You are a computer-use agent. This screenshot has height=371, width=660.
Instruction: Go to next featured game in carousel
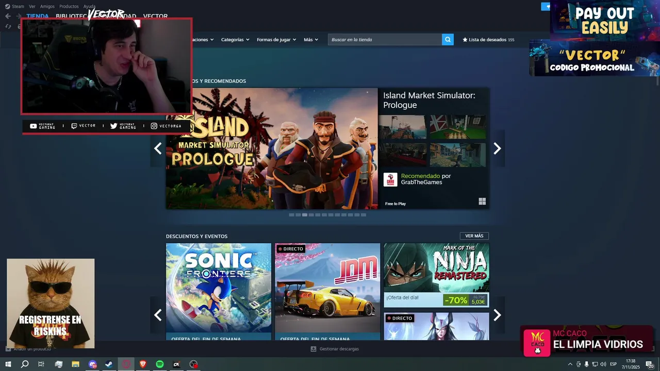497,148
